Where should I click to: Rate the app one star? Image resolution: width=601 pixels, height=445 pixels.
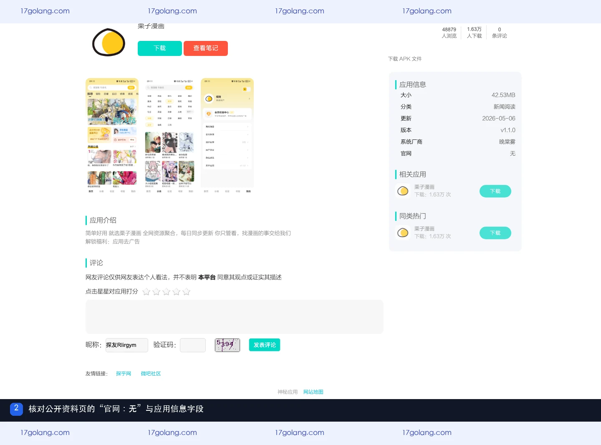pyautogui.click(x=146, y=291)
